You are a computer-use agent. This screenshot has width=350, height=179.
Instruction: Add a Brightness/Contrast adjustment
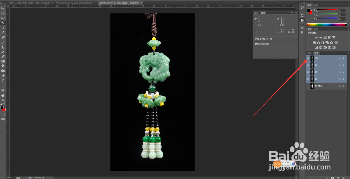[316, 38]
